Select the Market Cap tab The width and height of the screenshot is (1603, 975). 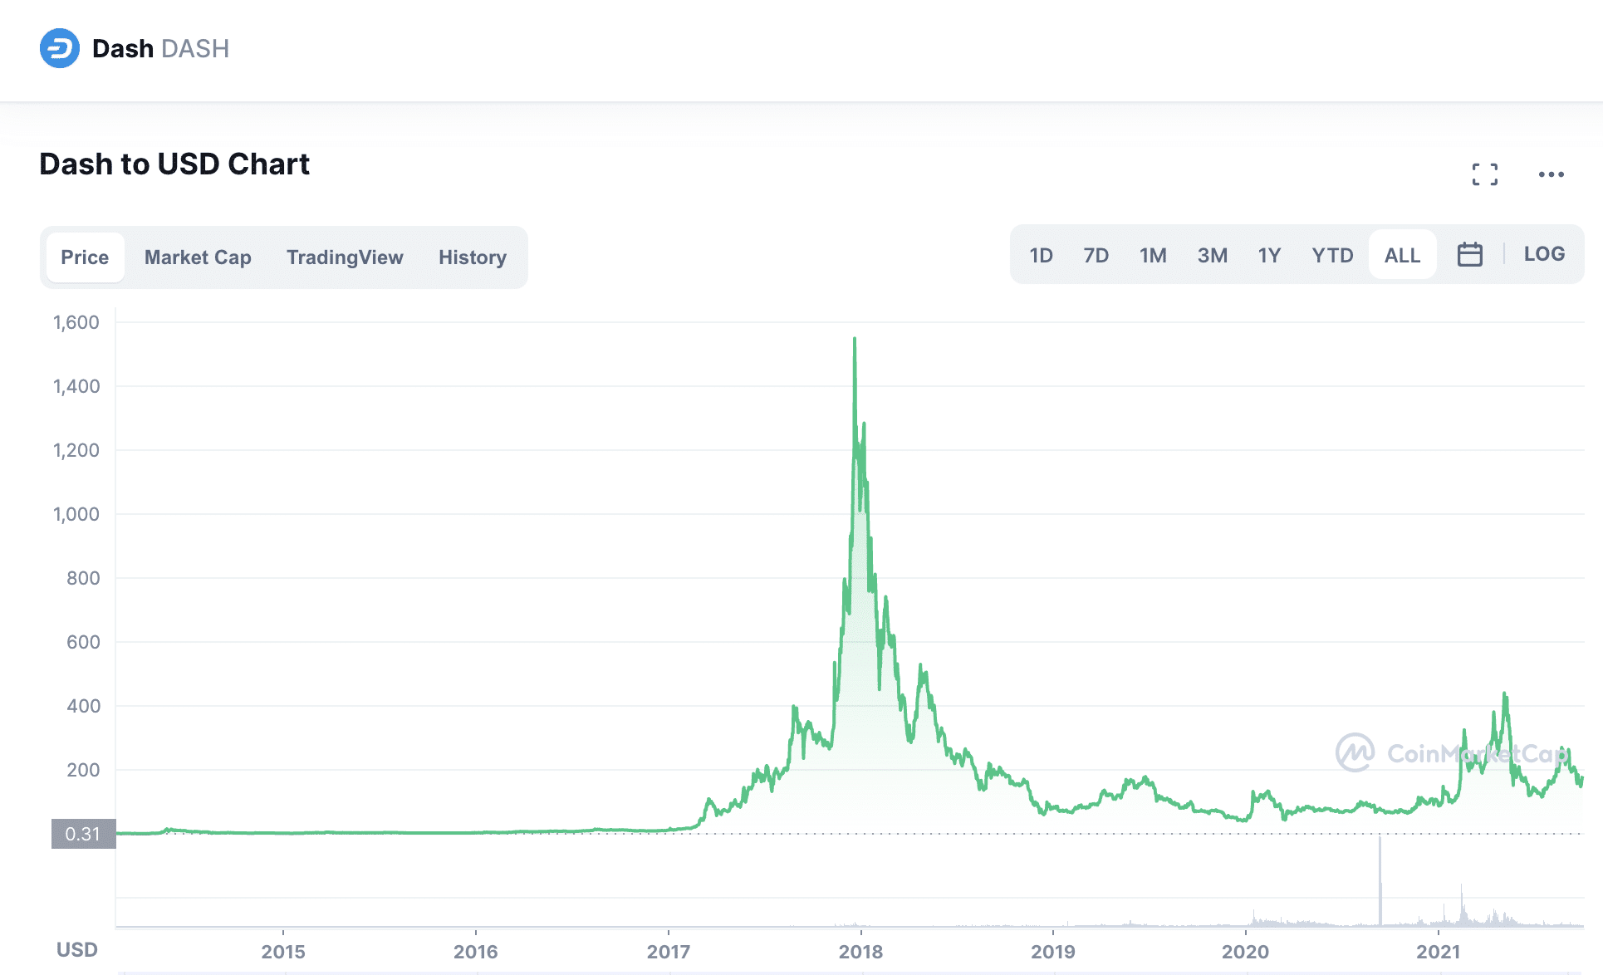(197, 257)
